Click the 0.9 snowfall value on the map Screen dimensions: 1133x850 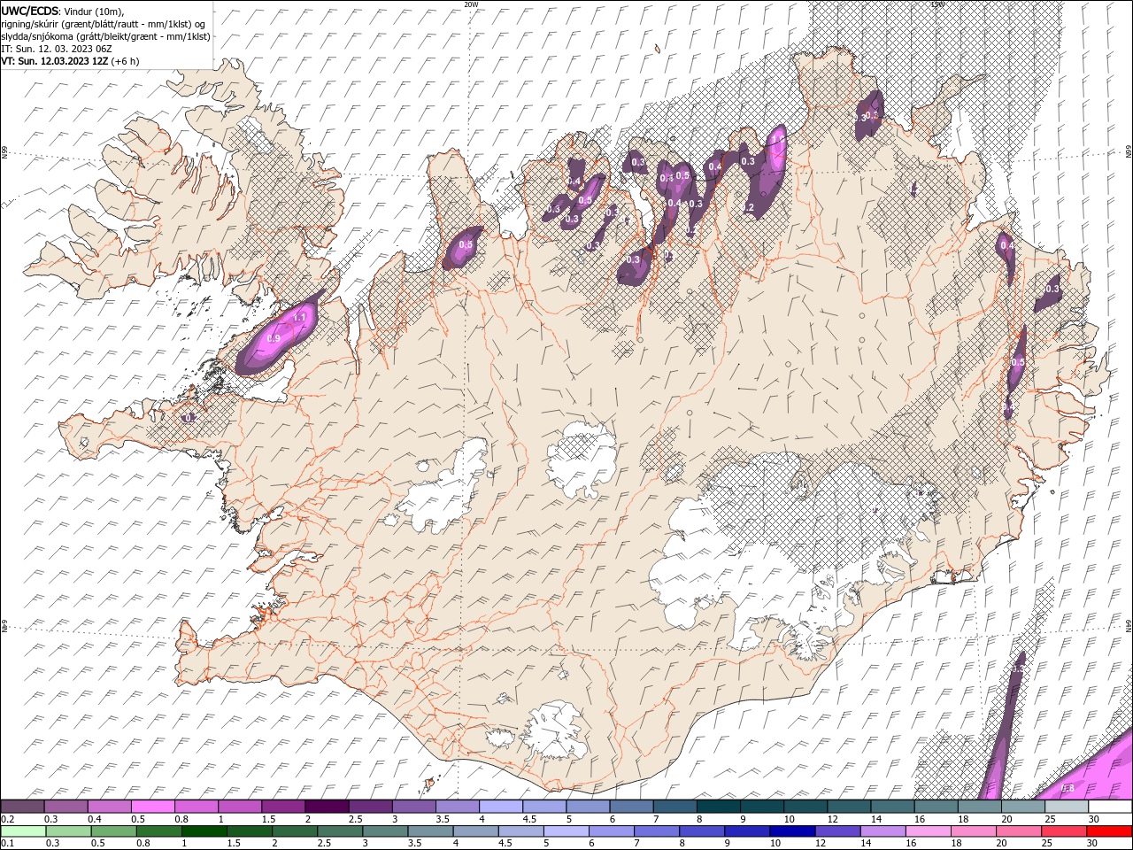click(x=274, y=338)
